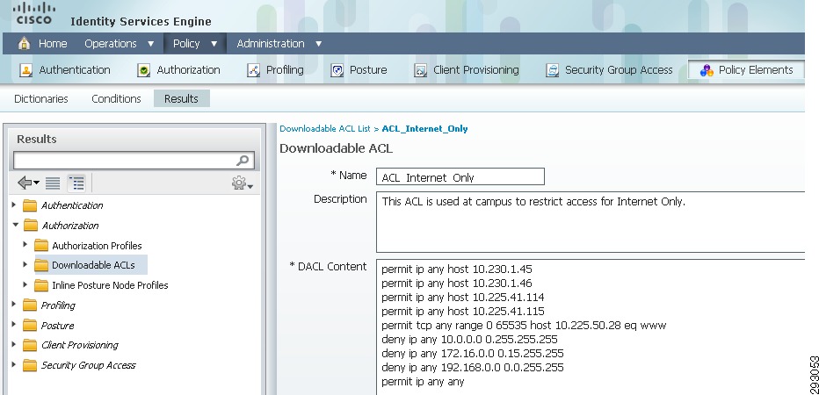Expand the Client Provisioning tree node arrow

(x=14, y=344)
